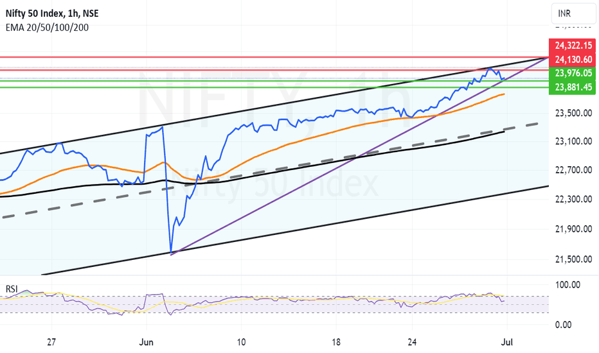The width and height of the screenshot is (599, 353).
Task: Click the RSI indicator label
Action: point(12,289)
